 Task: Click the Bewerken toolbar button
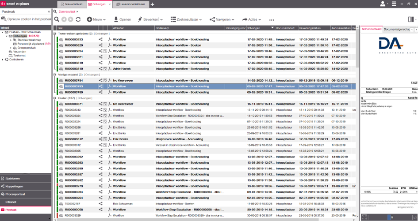(148, 19)
